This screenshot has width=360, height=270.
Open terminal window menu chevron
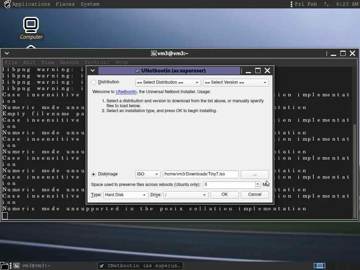[7, 53]
